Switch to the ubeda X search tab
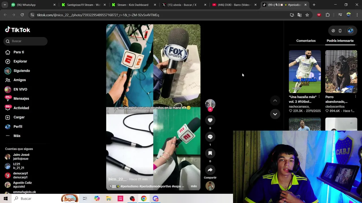The image size is (362, 203). pos(184,5)
